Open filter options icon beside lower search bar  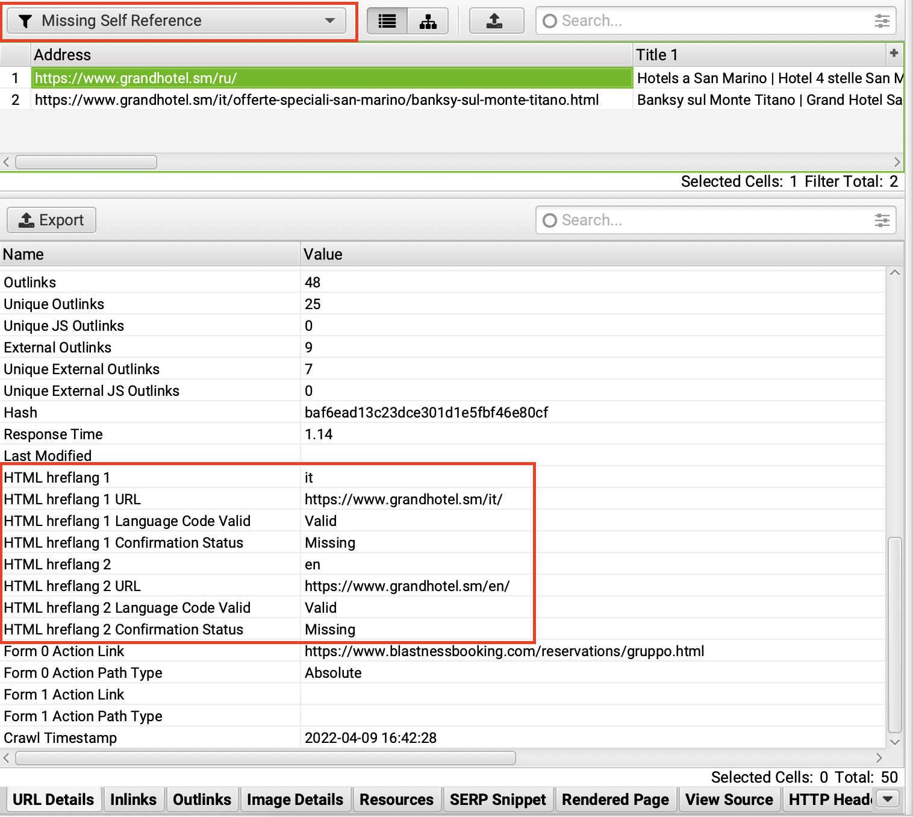tap(882, 221)
